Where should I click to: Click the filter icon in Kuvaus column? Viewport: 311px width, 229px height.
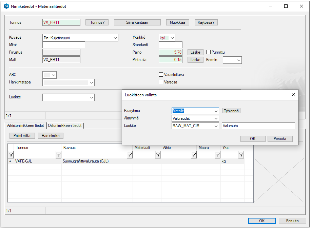click(x=129, y=155)
